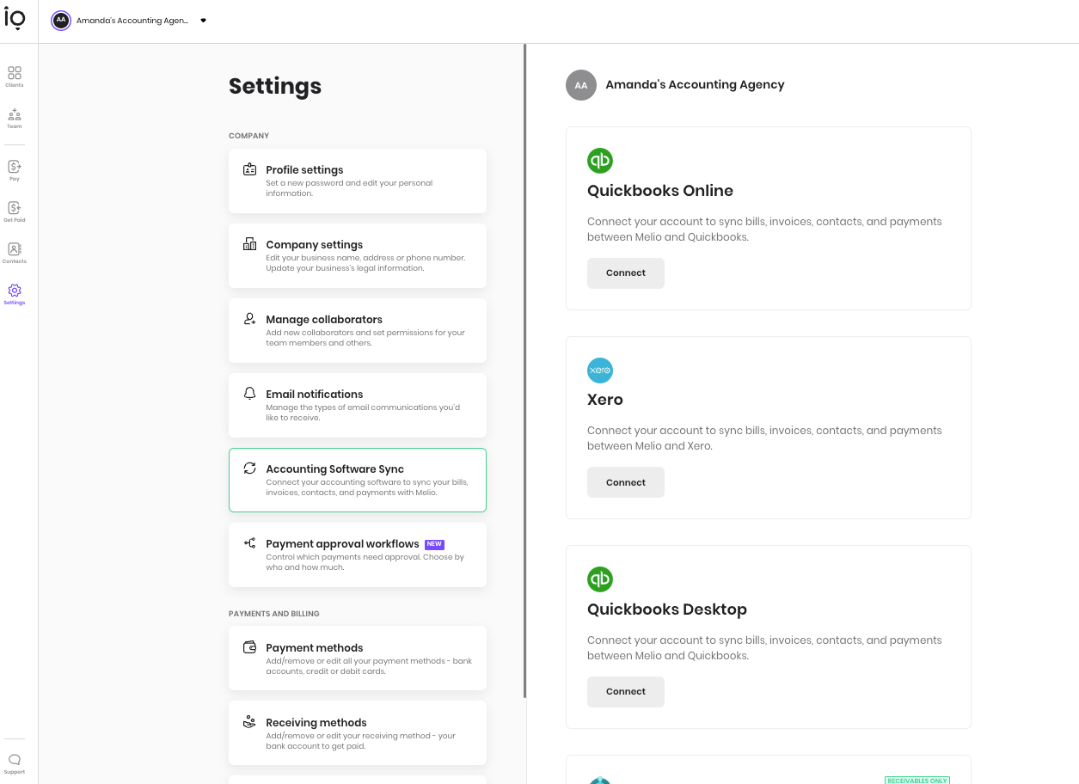Image resolution: width=1079 pixels, height=784 pixels.
Task: Click the NEW badge on approval workflows
Action: [x=434, y=544]
